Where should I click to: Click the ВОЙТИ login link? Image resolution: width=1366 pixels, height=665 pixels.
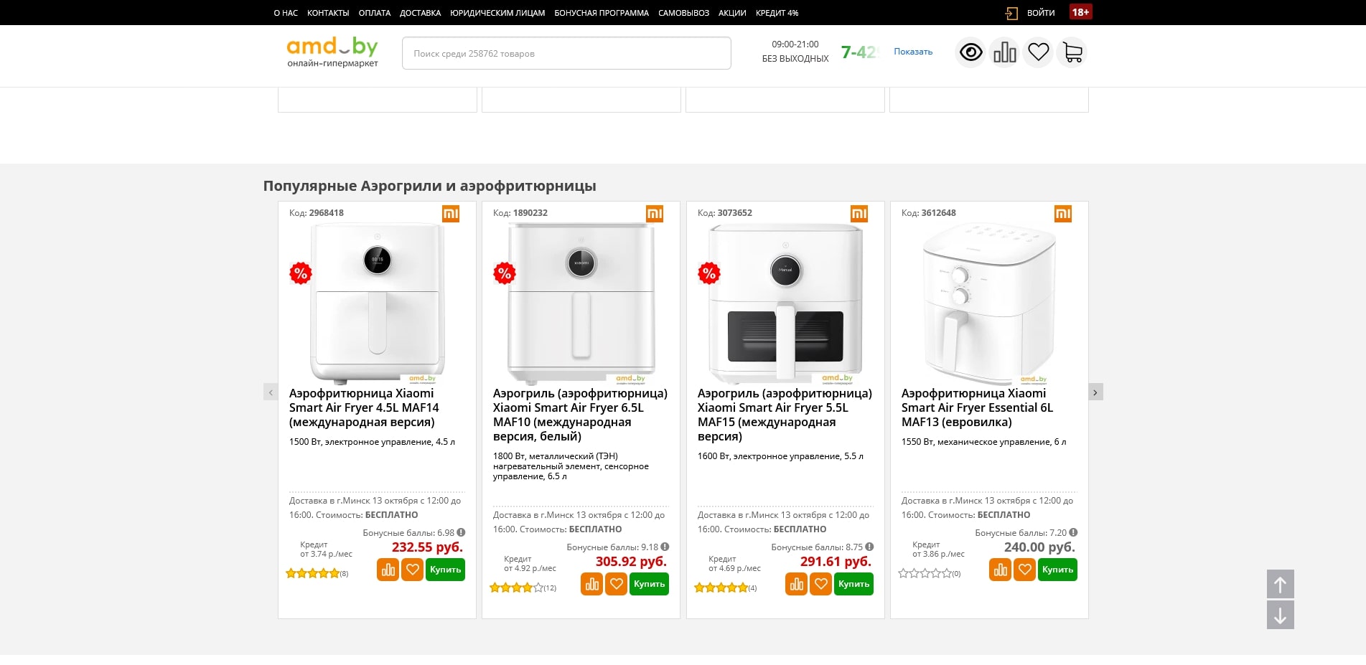tap(1040, 13)
